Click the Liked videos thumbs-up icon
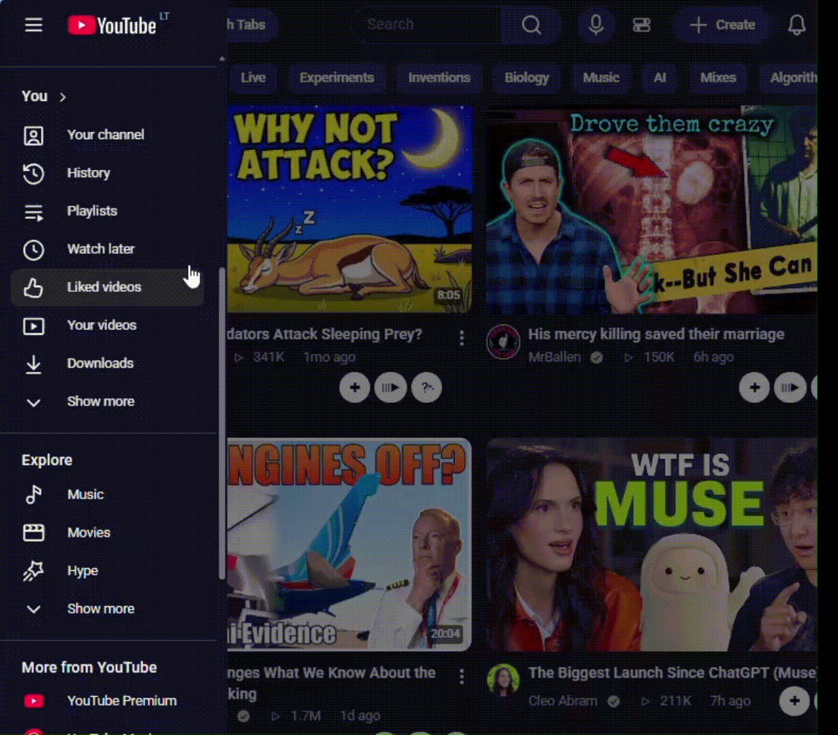 pyautogui.click(x=33, y=288)
